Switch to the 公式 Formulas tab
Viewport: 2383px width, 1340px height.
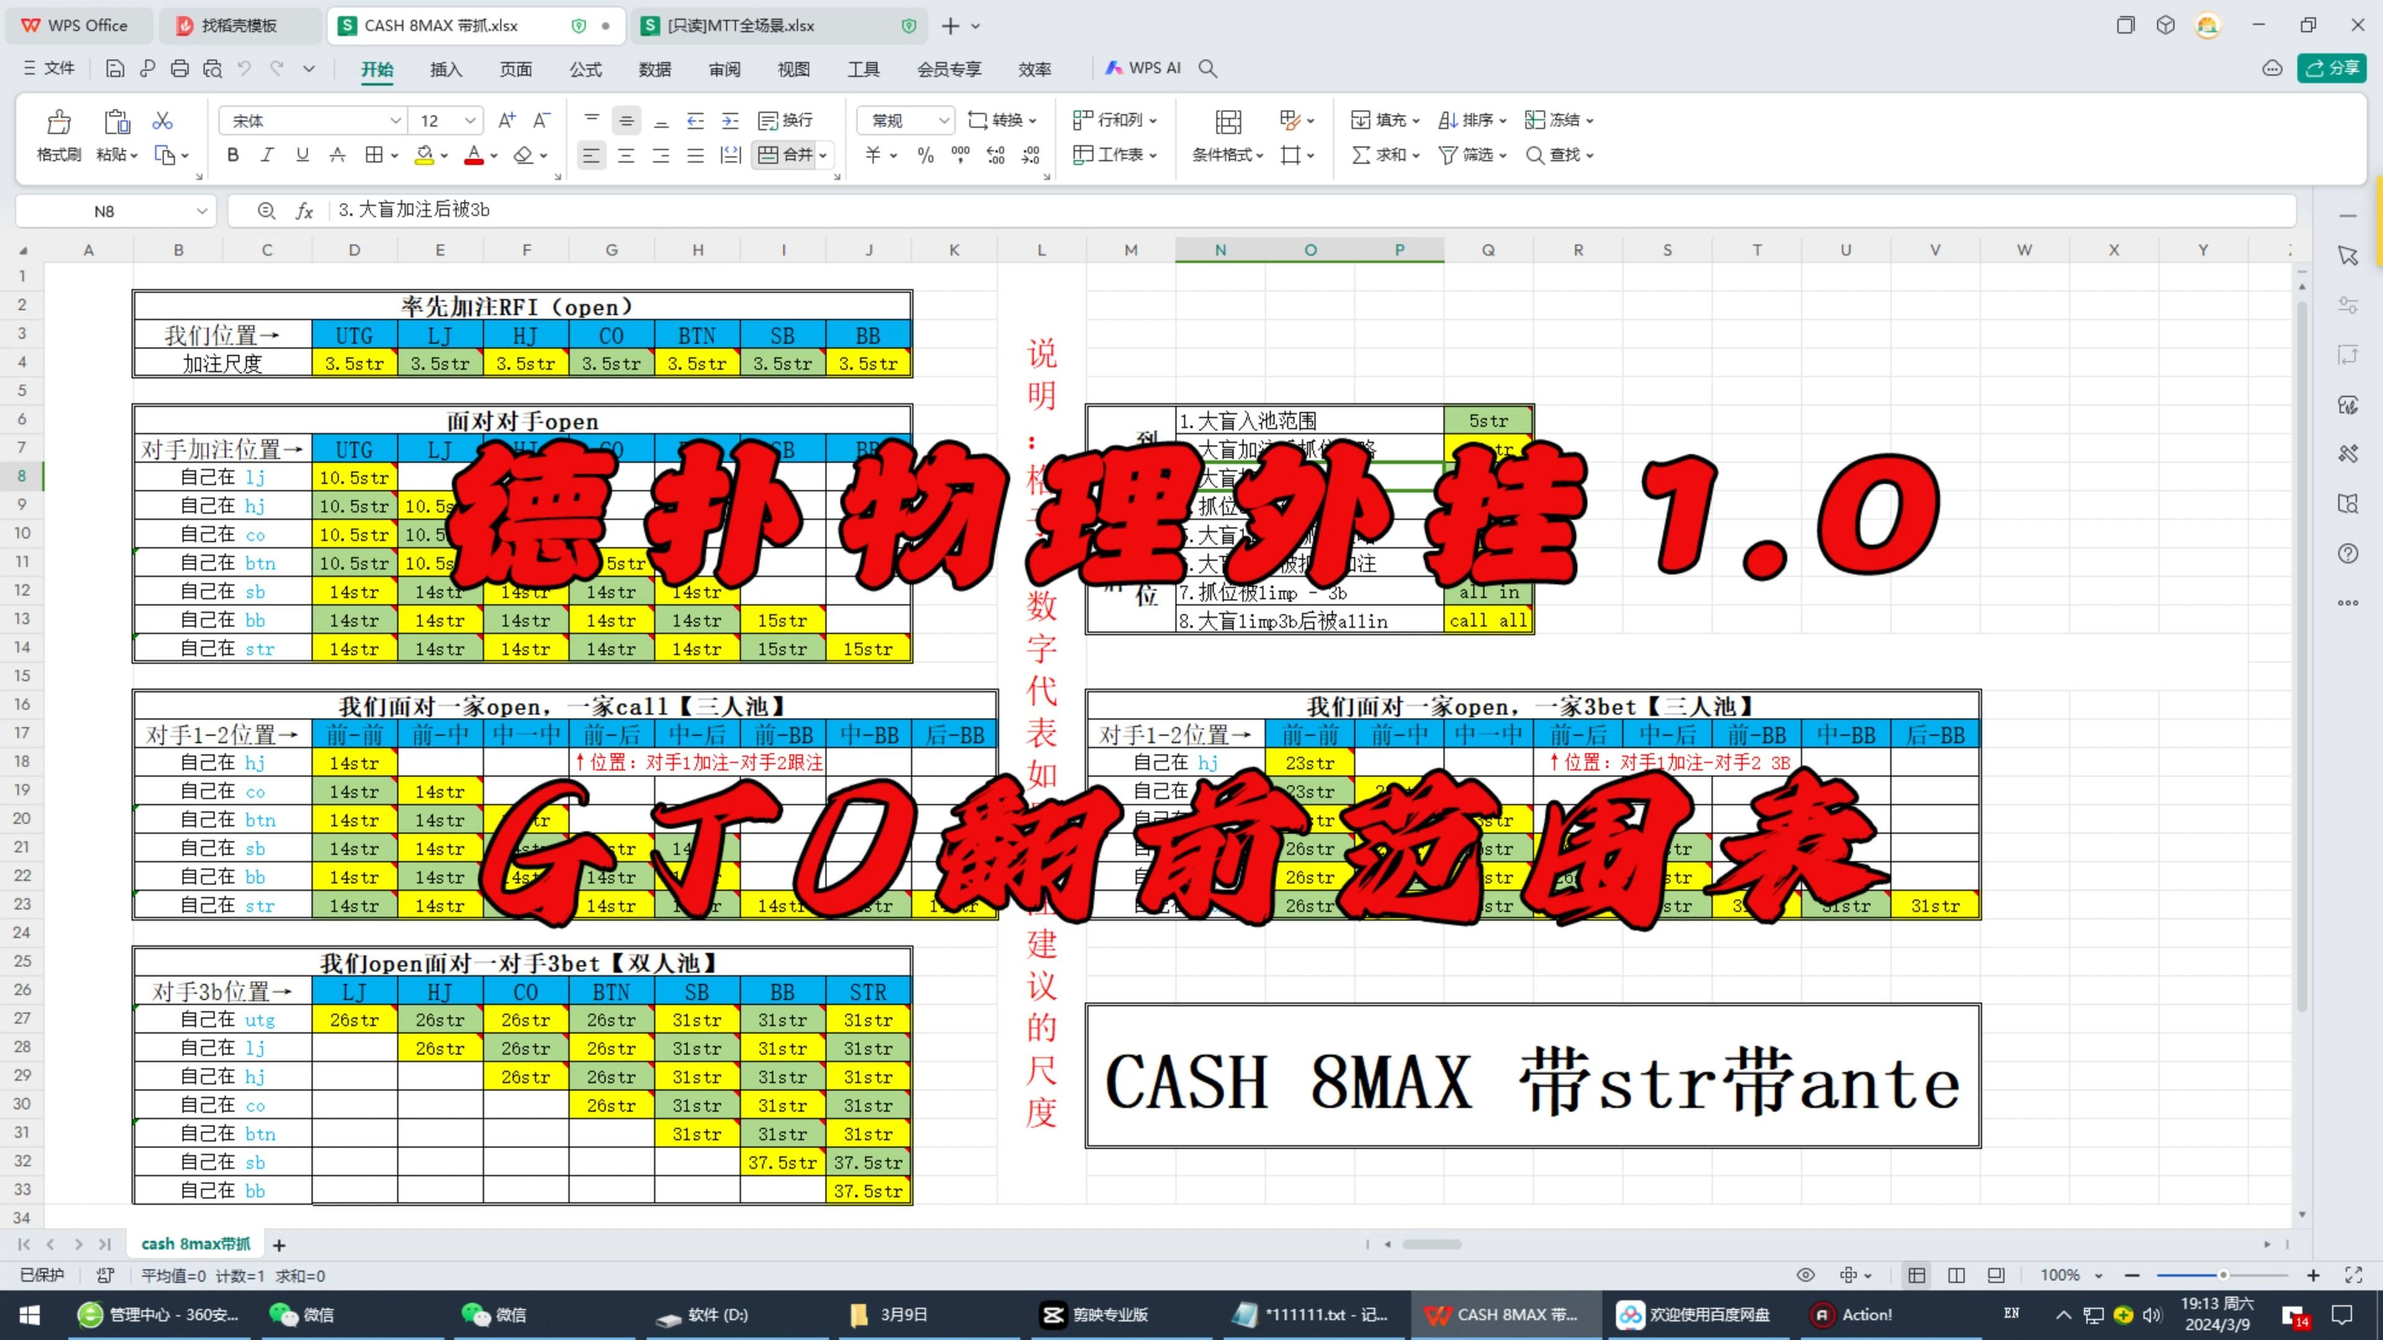pos(585,69)
